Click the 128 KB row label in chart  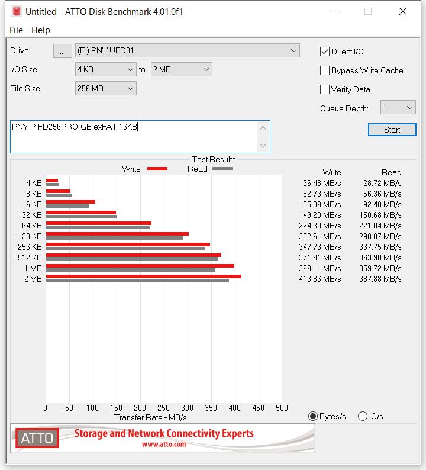click(x=30, y=237)
